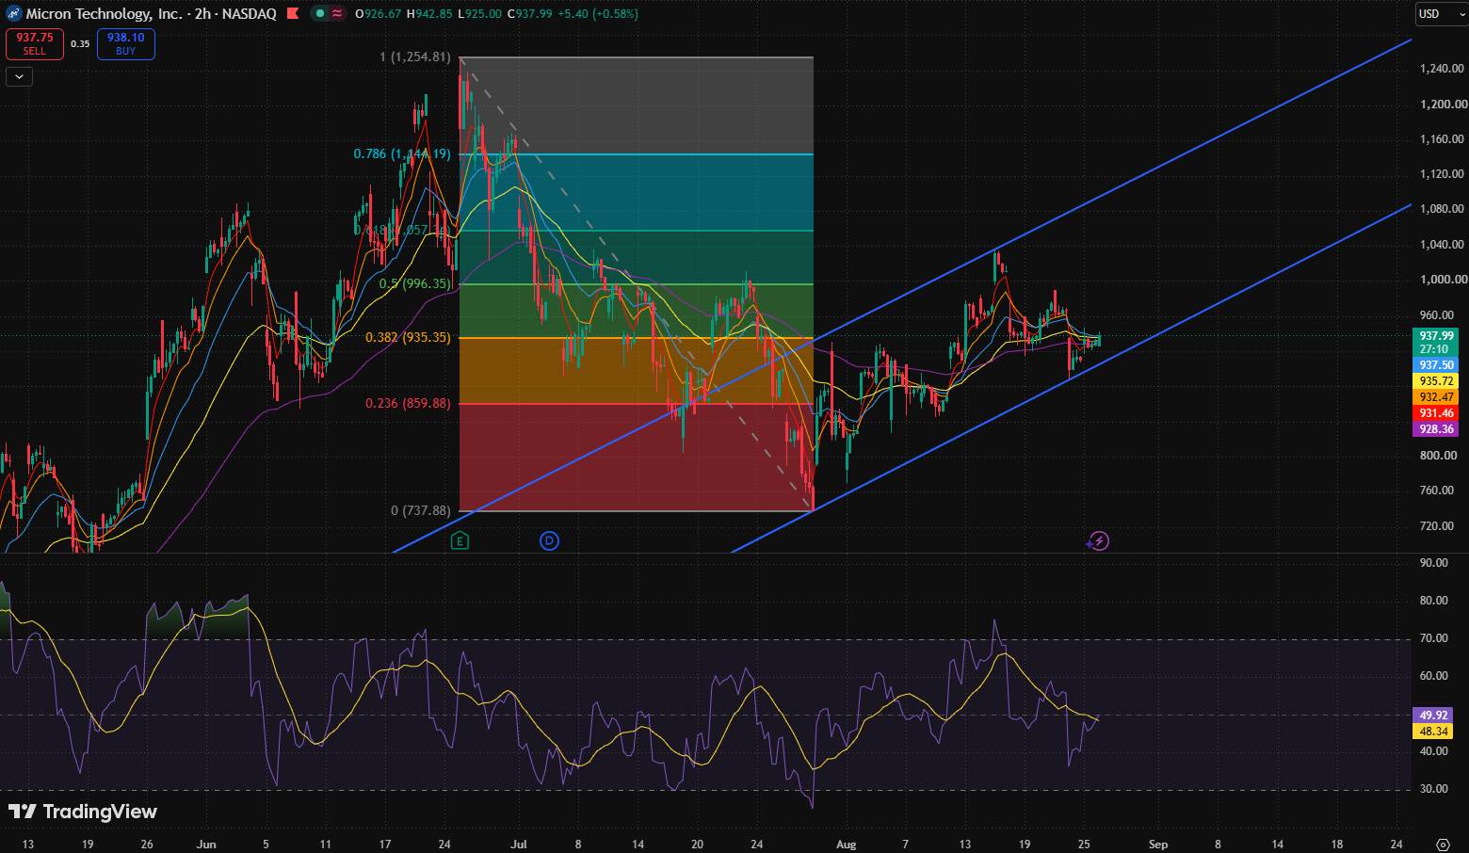Image resolution: width=1469 pixels, height=853 pixels.
Task: Click the green market status dot
Action: (x=320, y=14)
